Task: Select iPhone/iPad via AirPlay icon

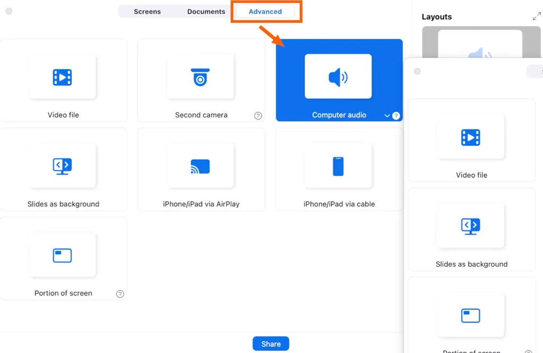Action: pos(200,167)
